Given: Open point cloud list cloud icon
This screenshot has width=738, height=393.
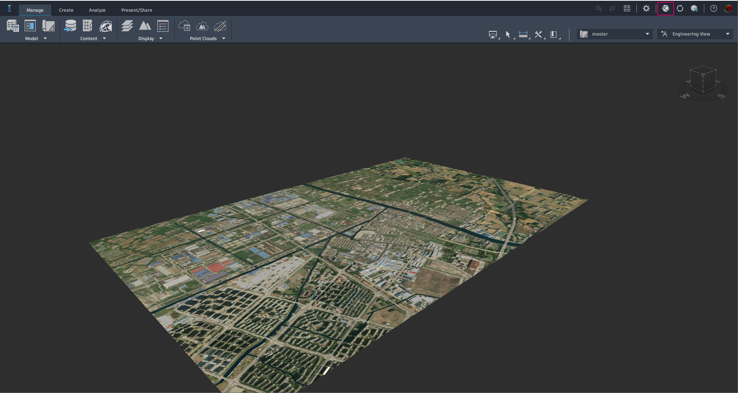Looking at the screenshot, I should click(x=184, y=26).
